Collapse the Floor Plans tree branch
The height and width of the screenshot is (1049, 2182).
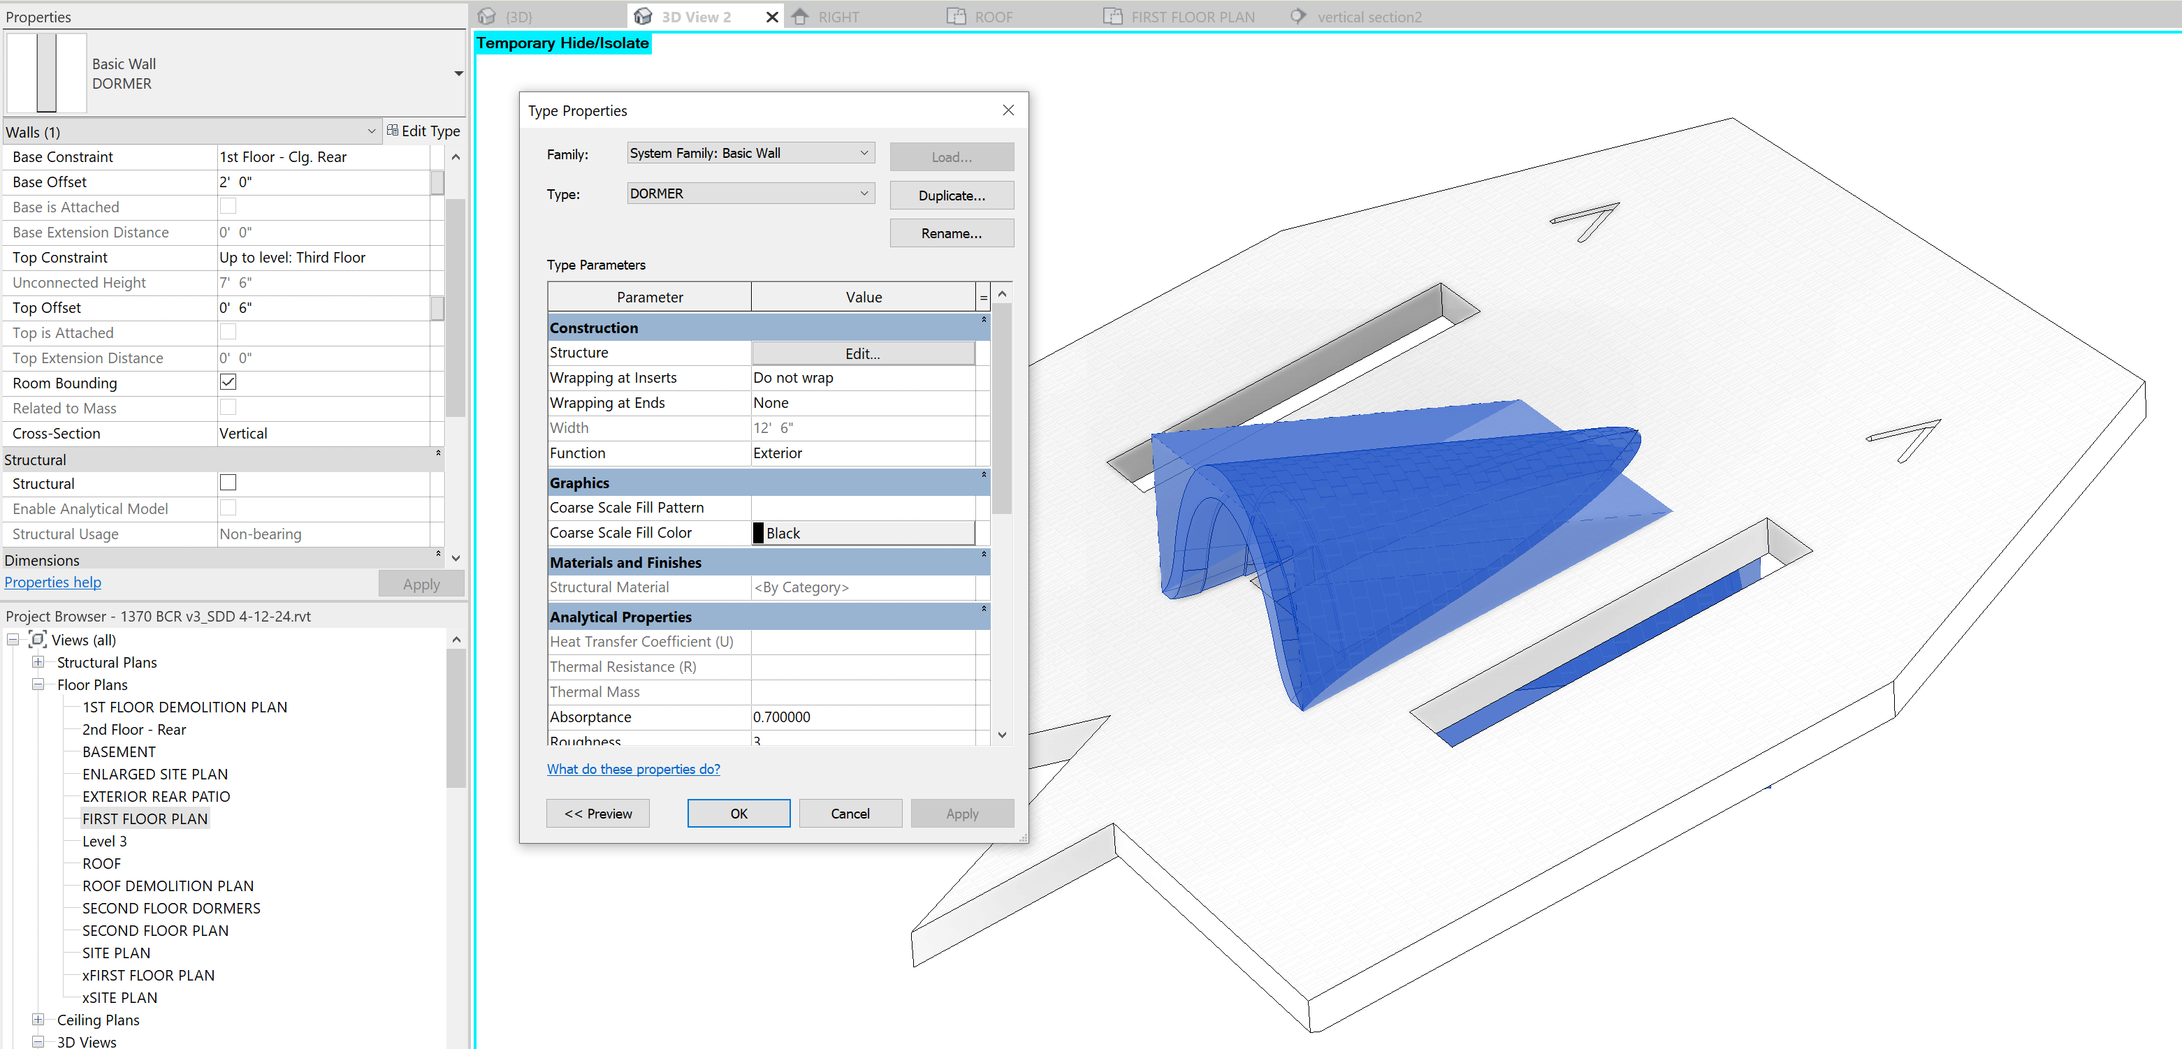[37, 684]
